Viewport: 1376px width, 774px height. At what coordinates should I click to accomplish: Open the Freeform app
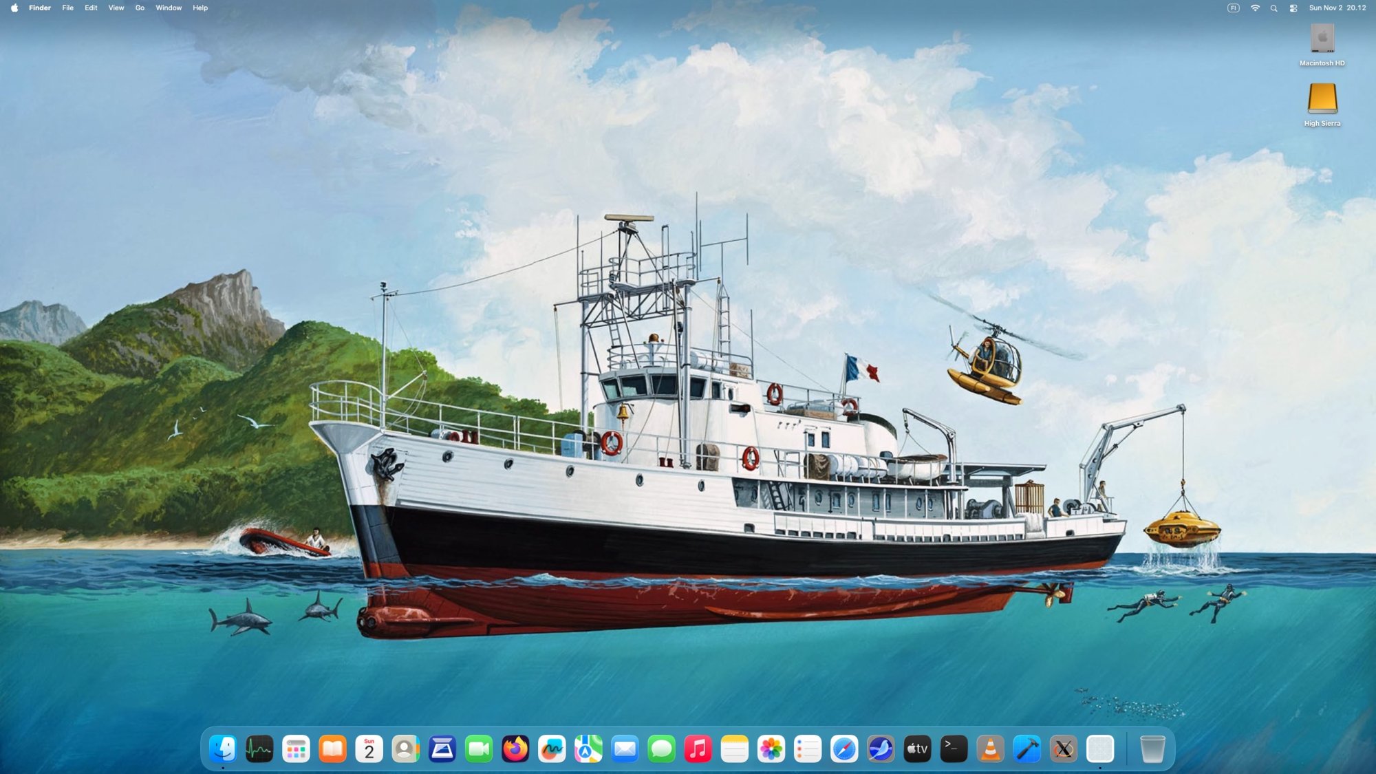[x=552, y=749]
